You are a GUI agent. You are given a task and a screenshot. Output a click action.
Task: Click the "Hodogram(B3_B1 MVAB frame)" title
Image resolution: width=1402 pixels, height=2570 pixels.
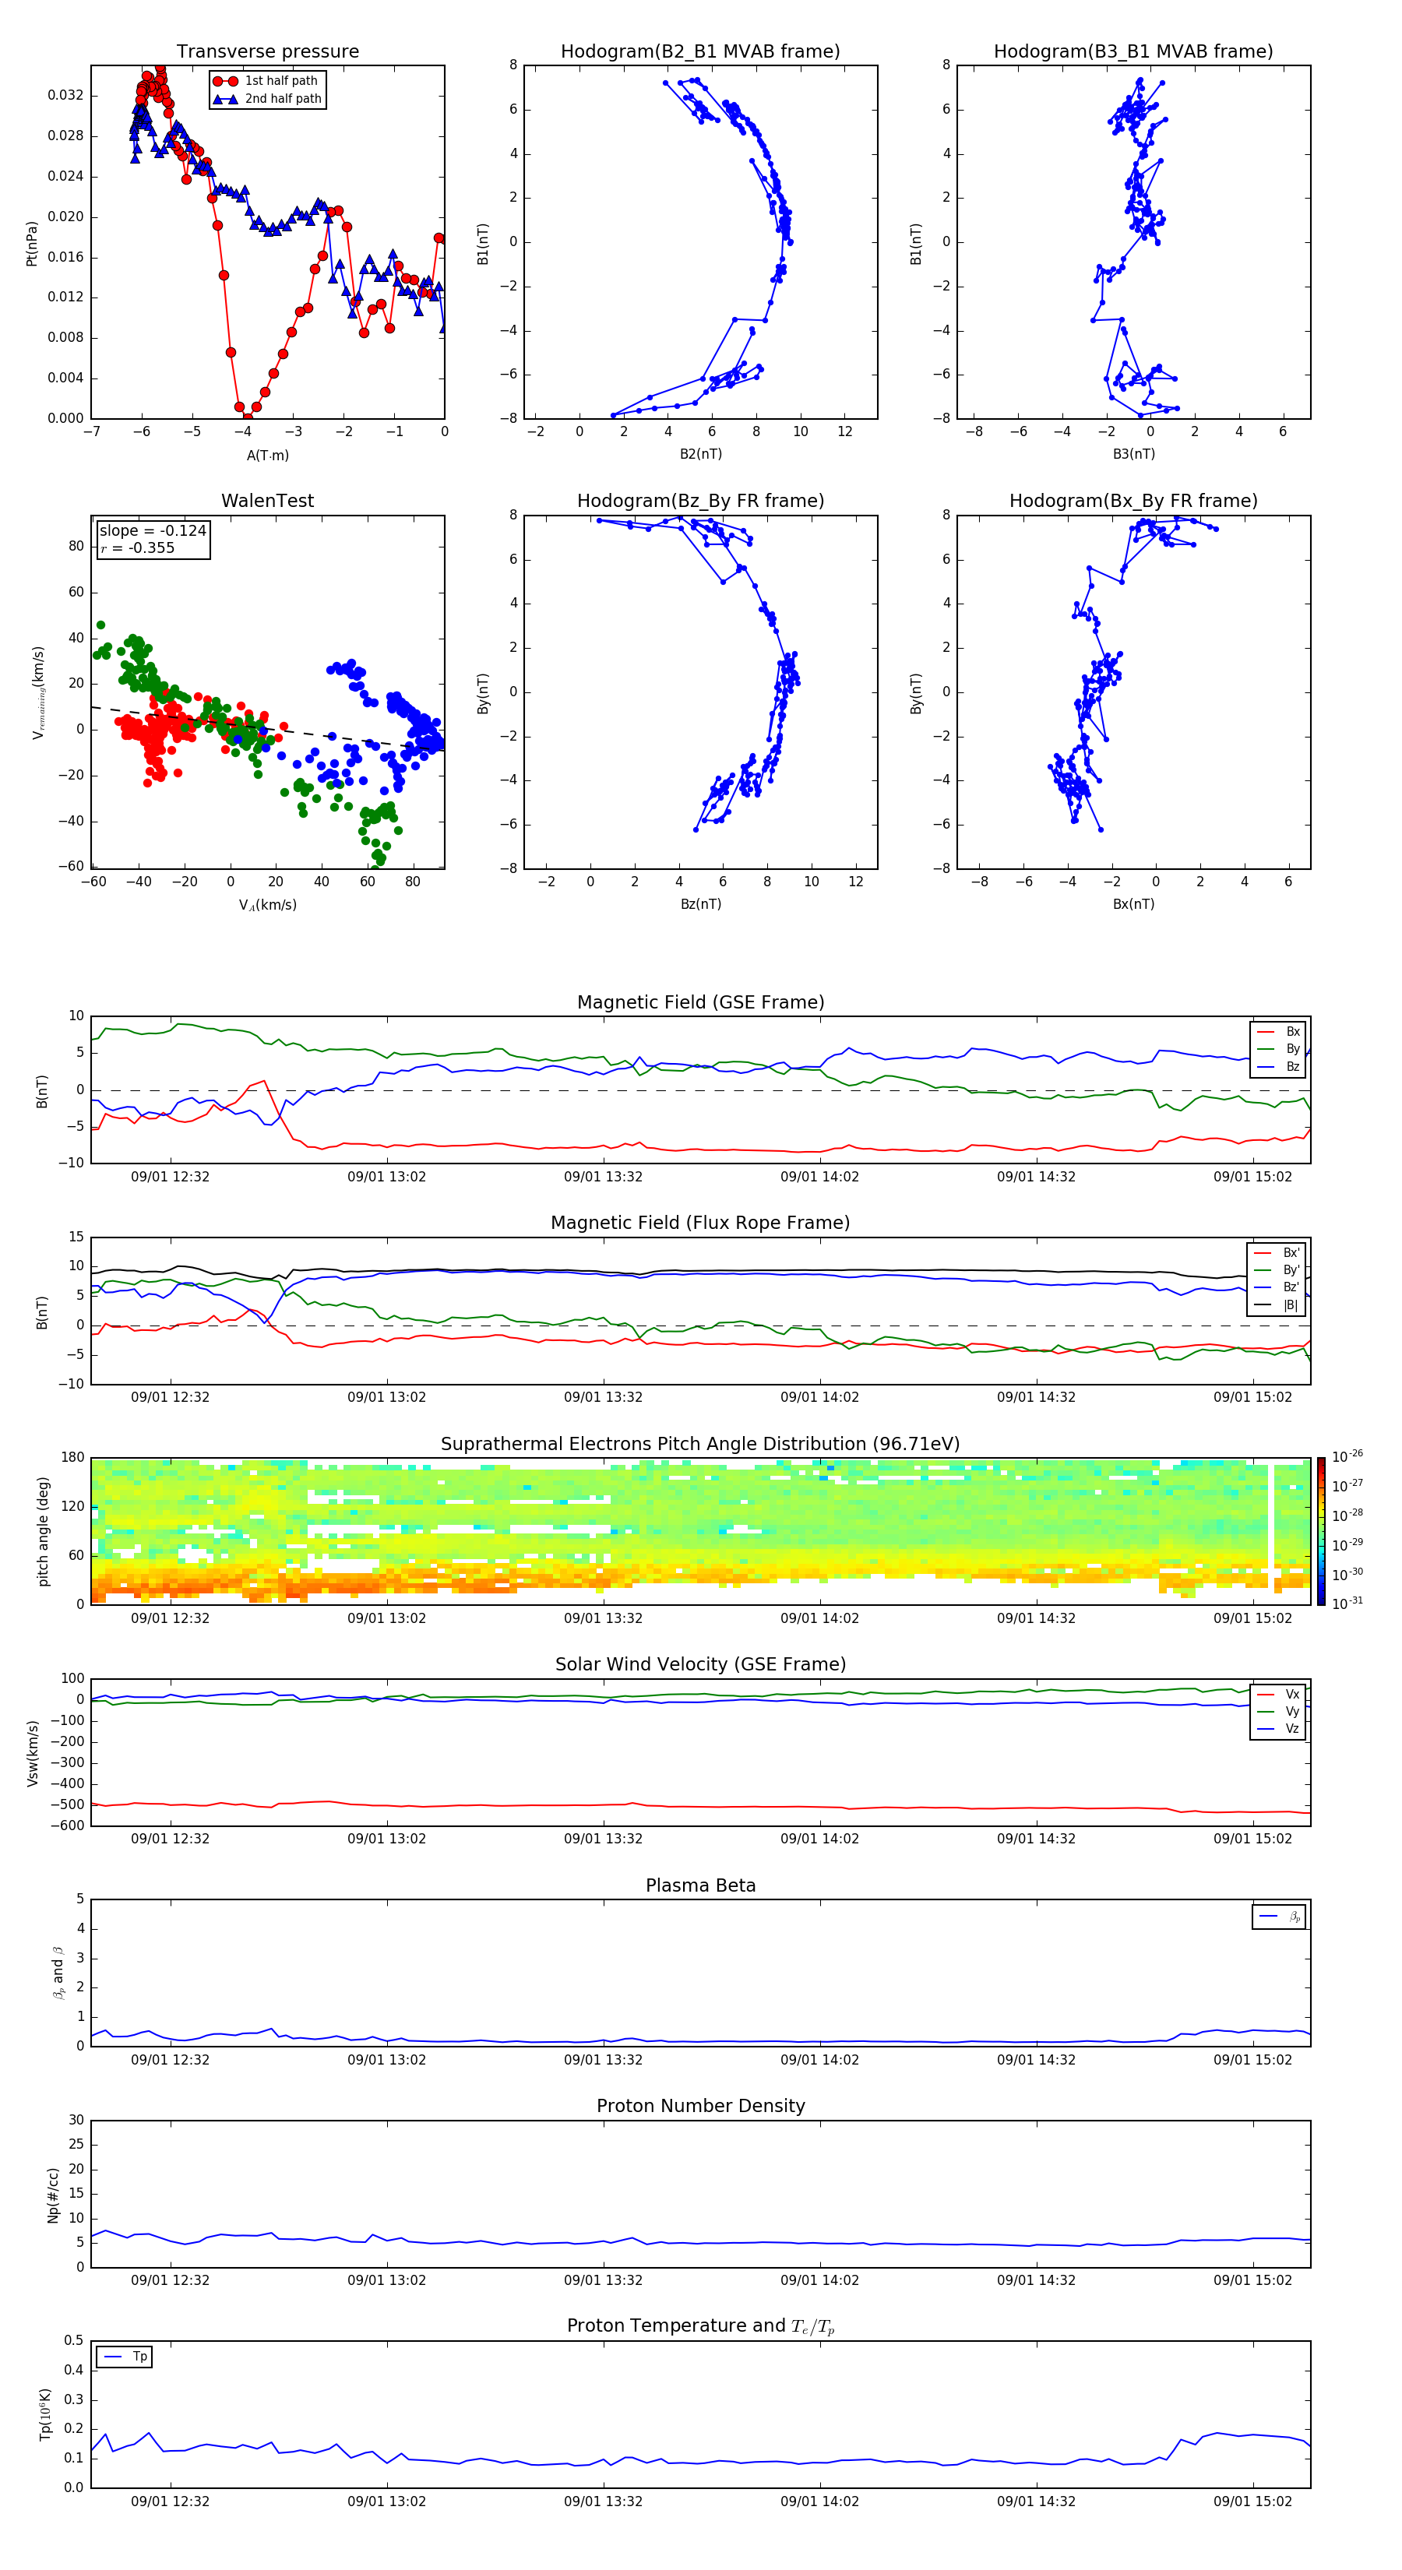click(x=1133, y=52)
